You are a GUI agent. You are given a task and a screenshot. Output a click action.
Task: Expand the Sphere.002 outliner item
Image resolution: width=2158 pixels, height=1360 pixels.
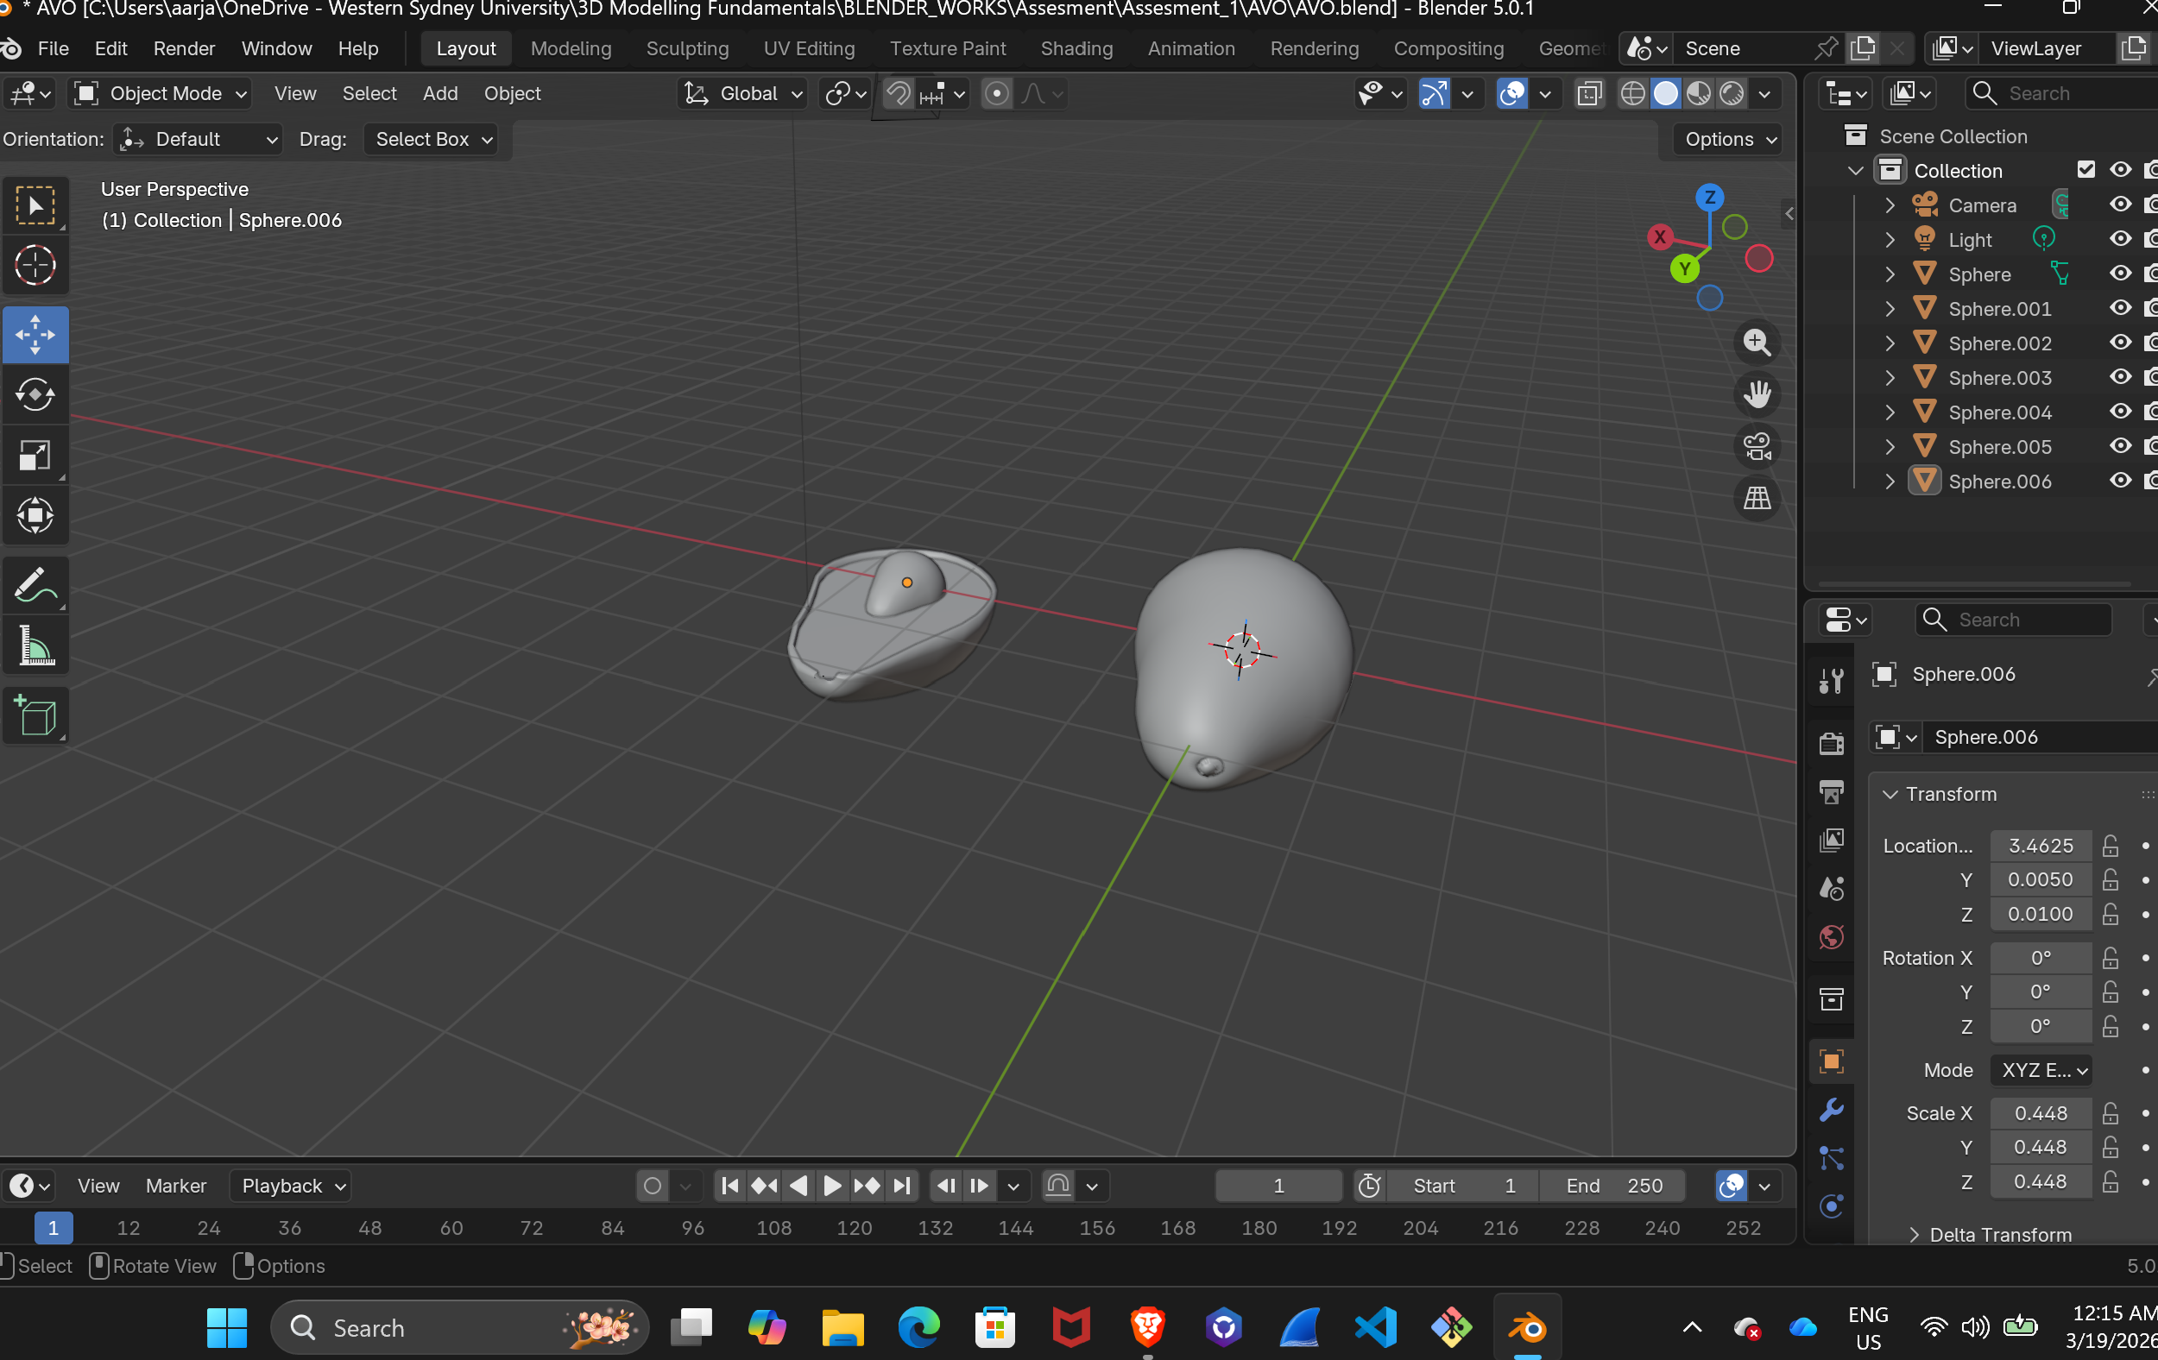1890,343
